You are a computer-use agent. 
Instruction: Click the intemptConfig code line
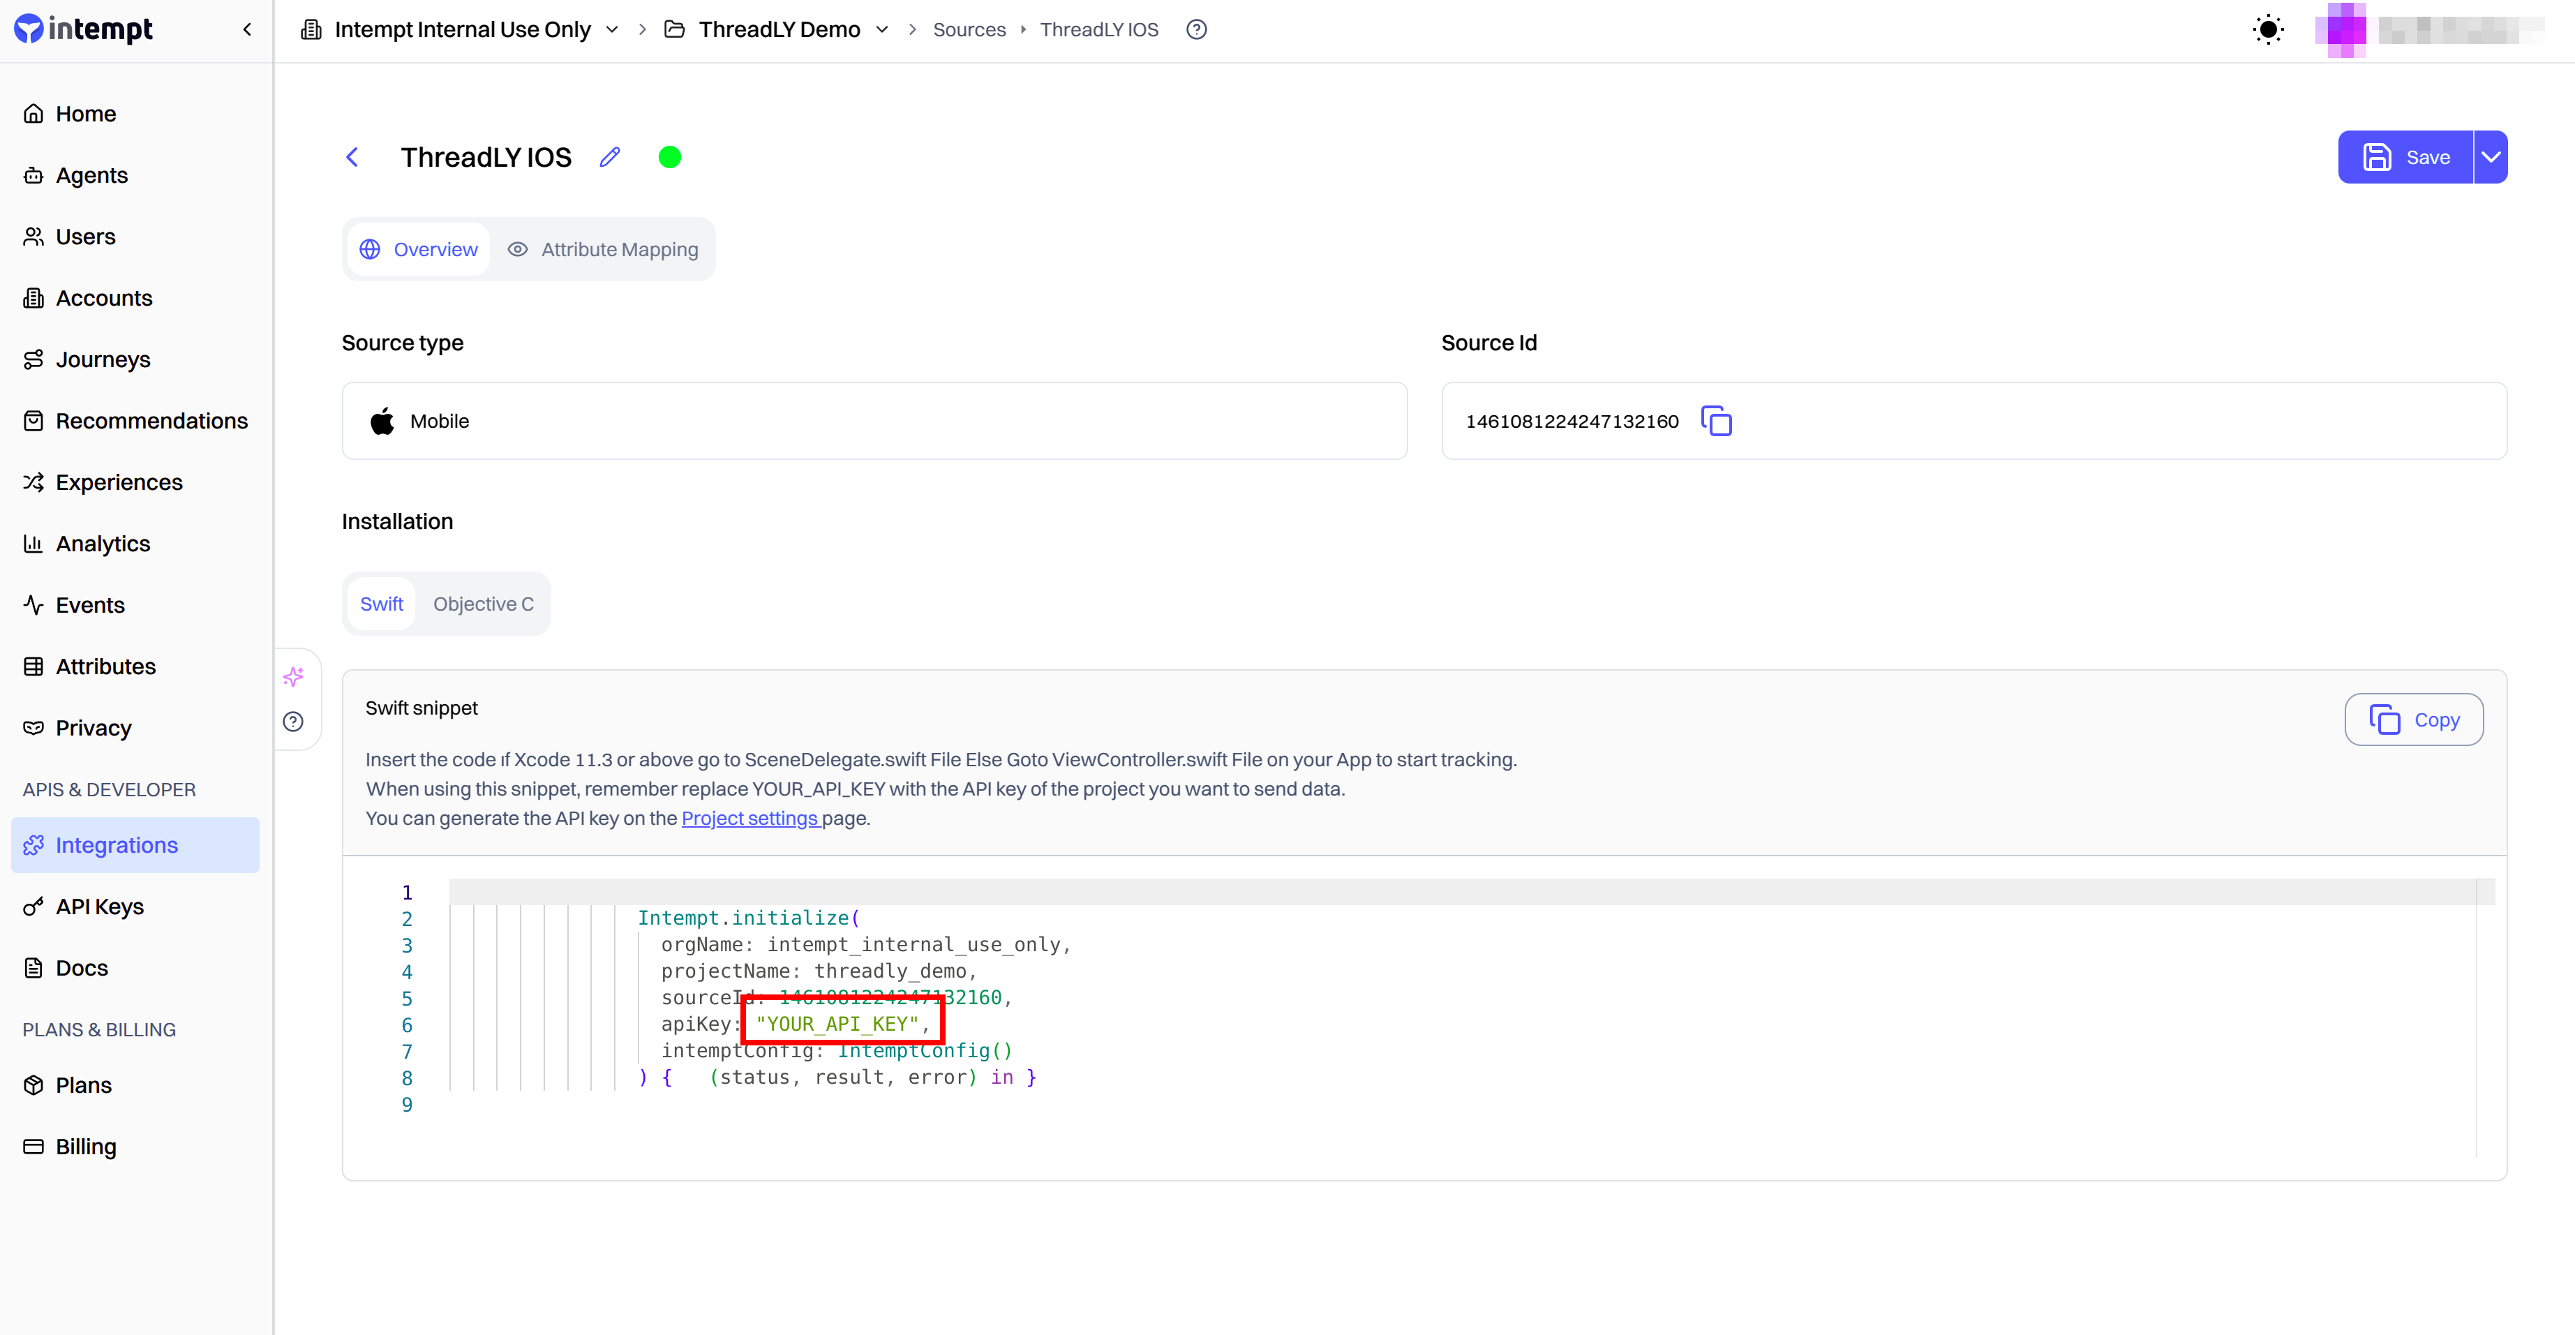point(837,1051)
